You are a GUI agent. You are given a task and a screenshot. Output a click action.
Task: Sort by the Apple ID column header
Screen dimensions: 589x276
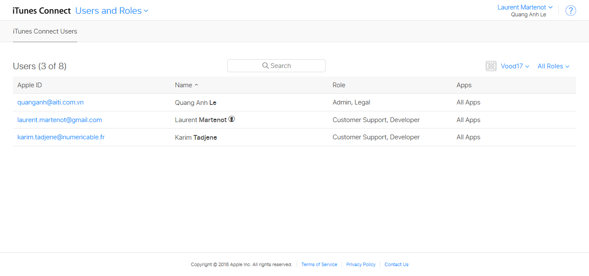[30, 85]
